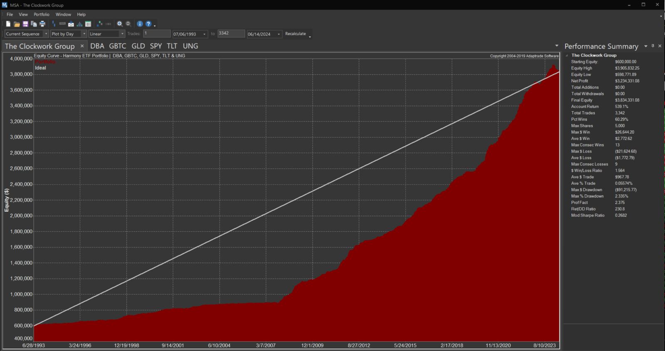
Task: Switch to the SPY tab
Action: tap(156, 46)
